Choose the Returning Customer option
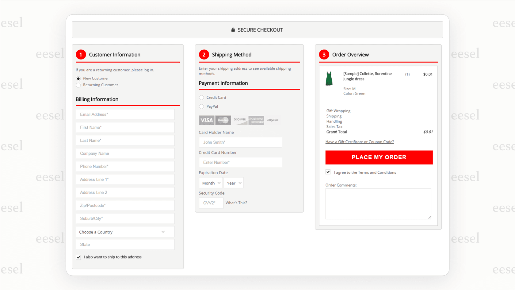Viewport: 515px width, 290px height. [x=78, y=85]
